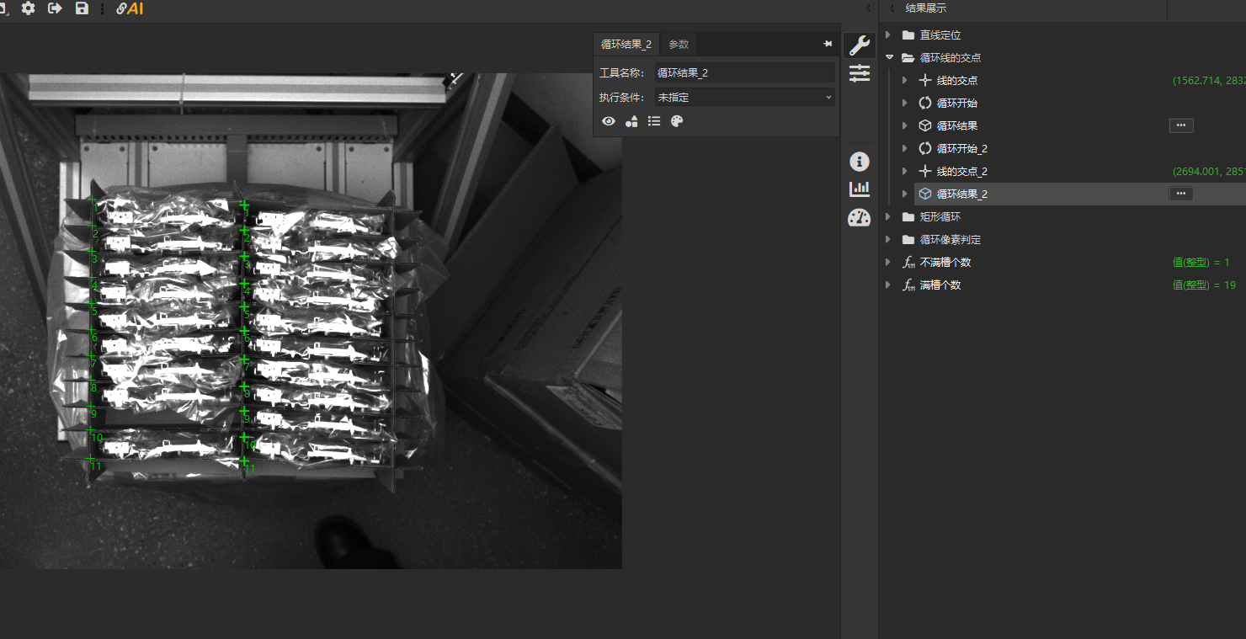
Task: Switch to the 参数 tab
Action: click(679, 45)
